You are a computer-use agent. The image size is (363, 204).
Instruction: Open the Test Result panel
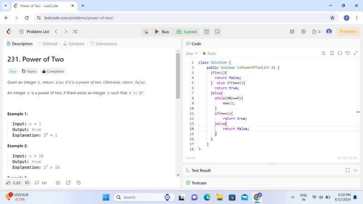[x=198, y=170]
